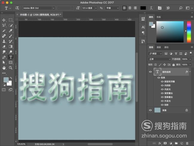Screen dimensions: 194x146
Task: Select the Quick Selection tool
Action: pos(11,25)
